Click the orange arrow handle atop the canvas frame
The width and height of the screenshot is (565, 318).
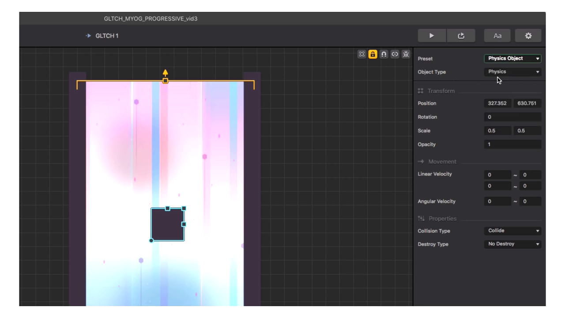[165, 73]
